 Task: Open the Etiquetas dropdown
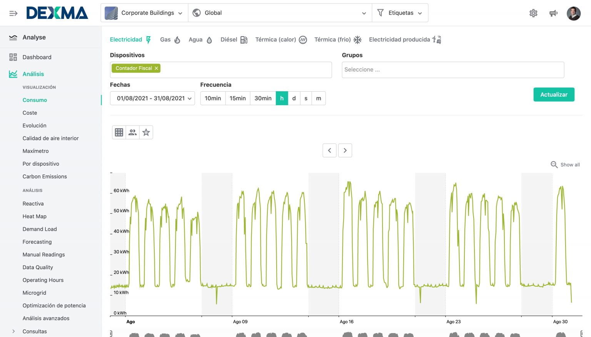(x=400, y=13)
